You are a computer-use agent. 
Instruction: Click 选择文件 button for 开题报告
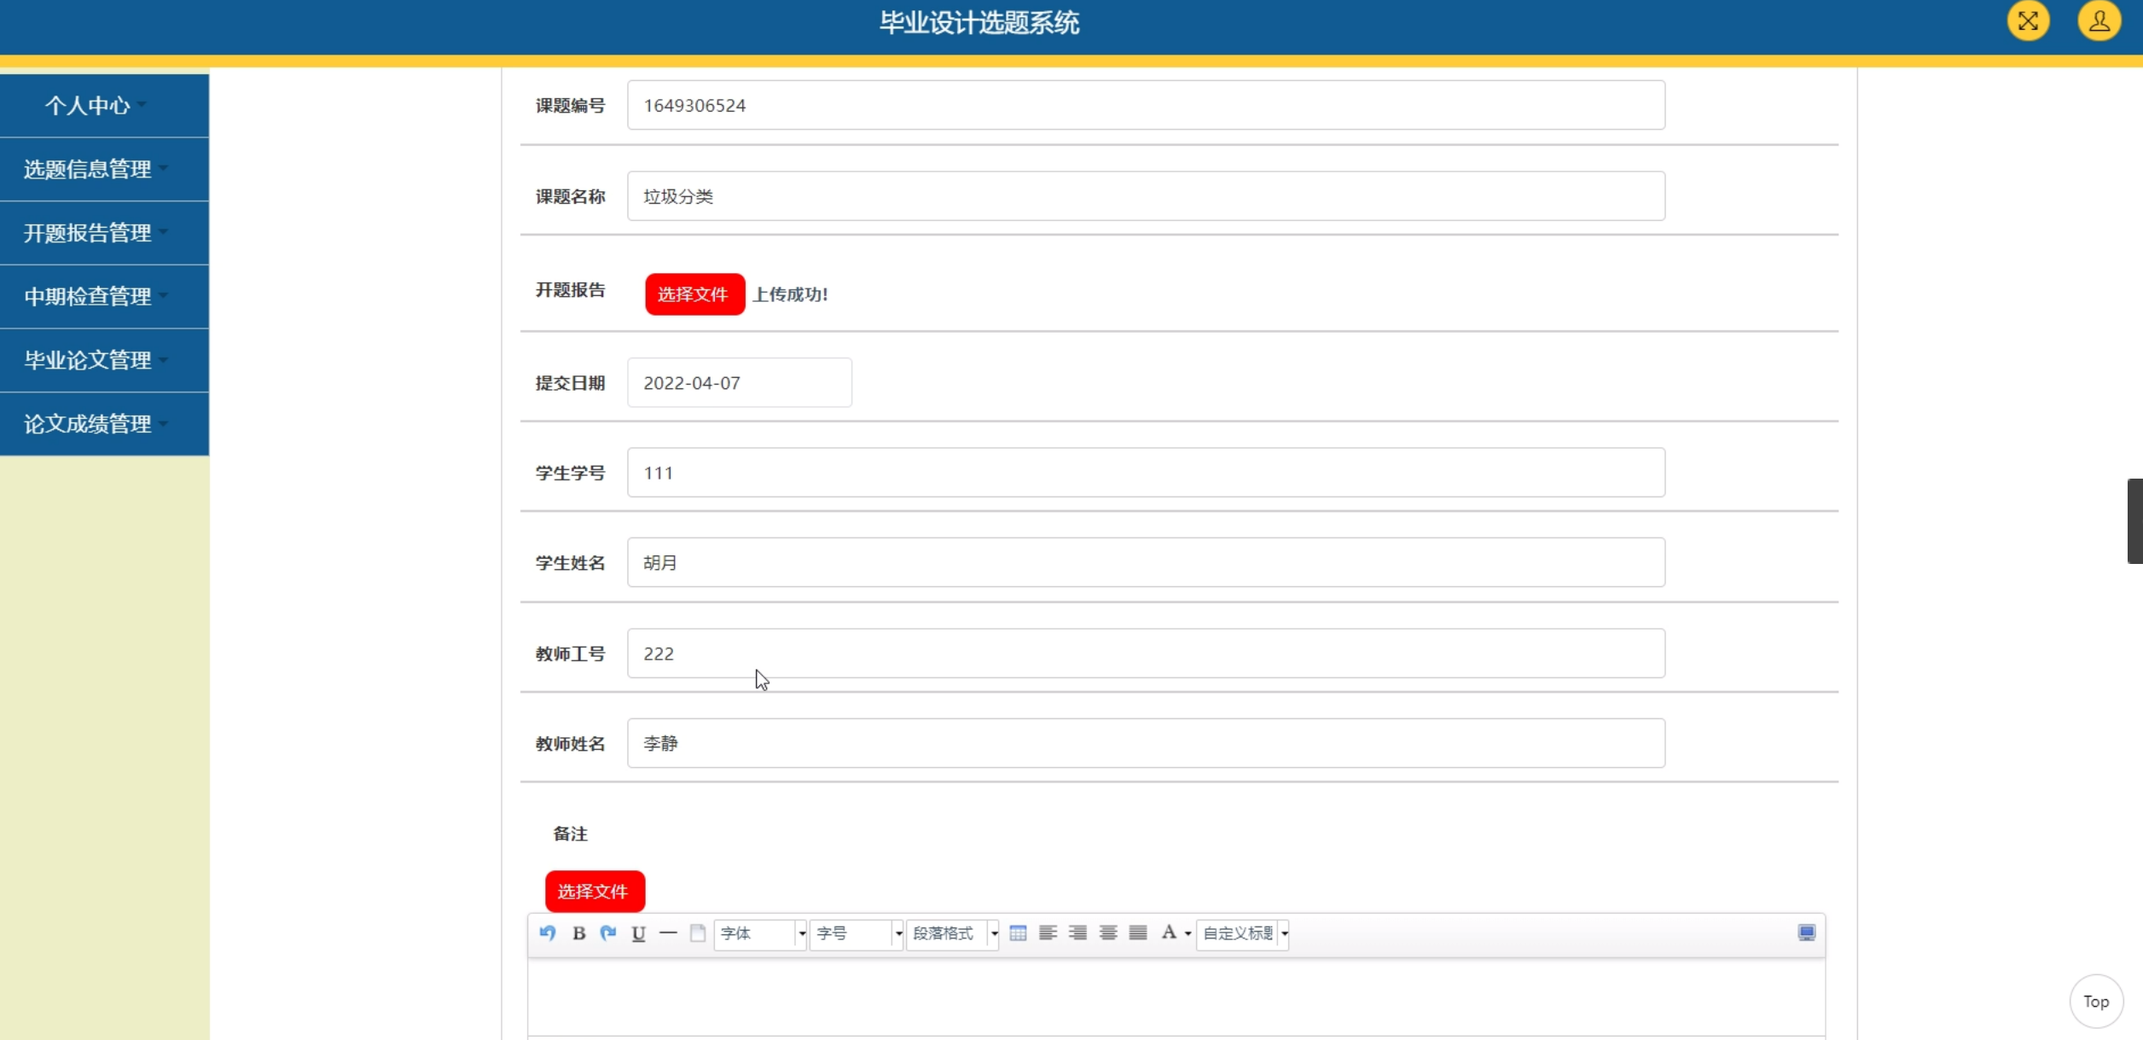pos(694,294)
